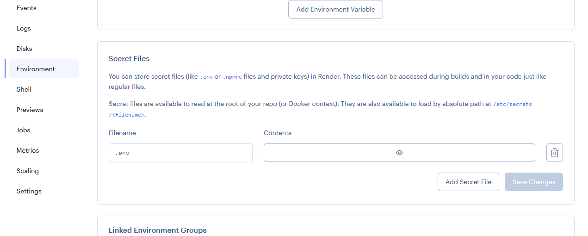Open Scaling options in sidebar

click(x=28, y=171)
